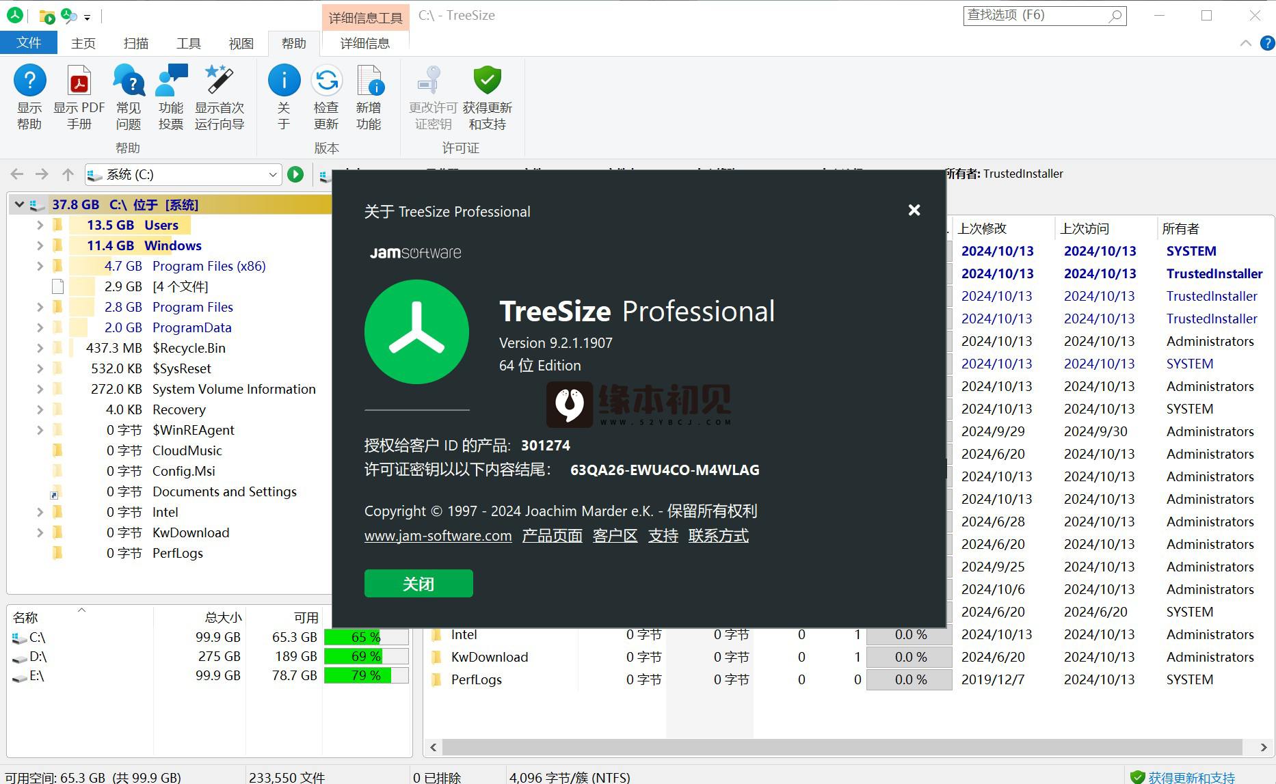Open the quick access toolbar customize dropdown
The height and width of the screenshot is (784, 1276).
(x=87, y=16)
